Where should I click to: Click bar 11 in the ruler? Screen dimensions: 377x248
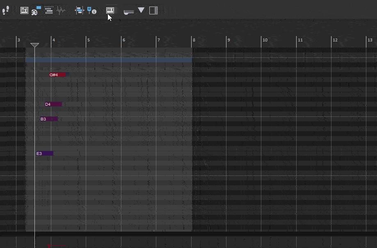tap(300, 40)
